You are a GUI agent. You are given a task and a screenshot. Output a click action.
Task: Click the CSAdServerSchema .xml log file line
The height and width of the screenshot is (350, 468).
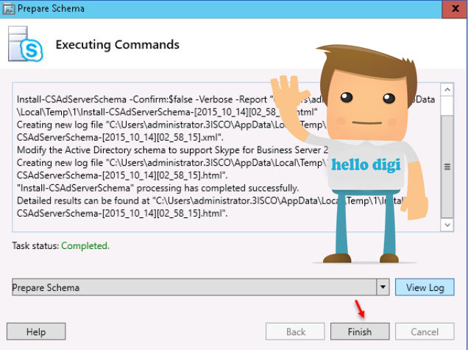120,137
